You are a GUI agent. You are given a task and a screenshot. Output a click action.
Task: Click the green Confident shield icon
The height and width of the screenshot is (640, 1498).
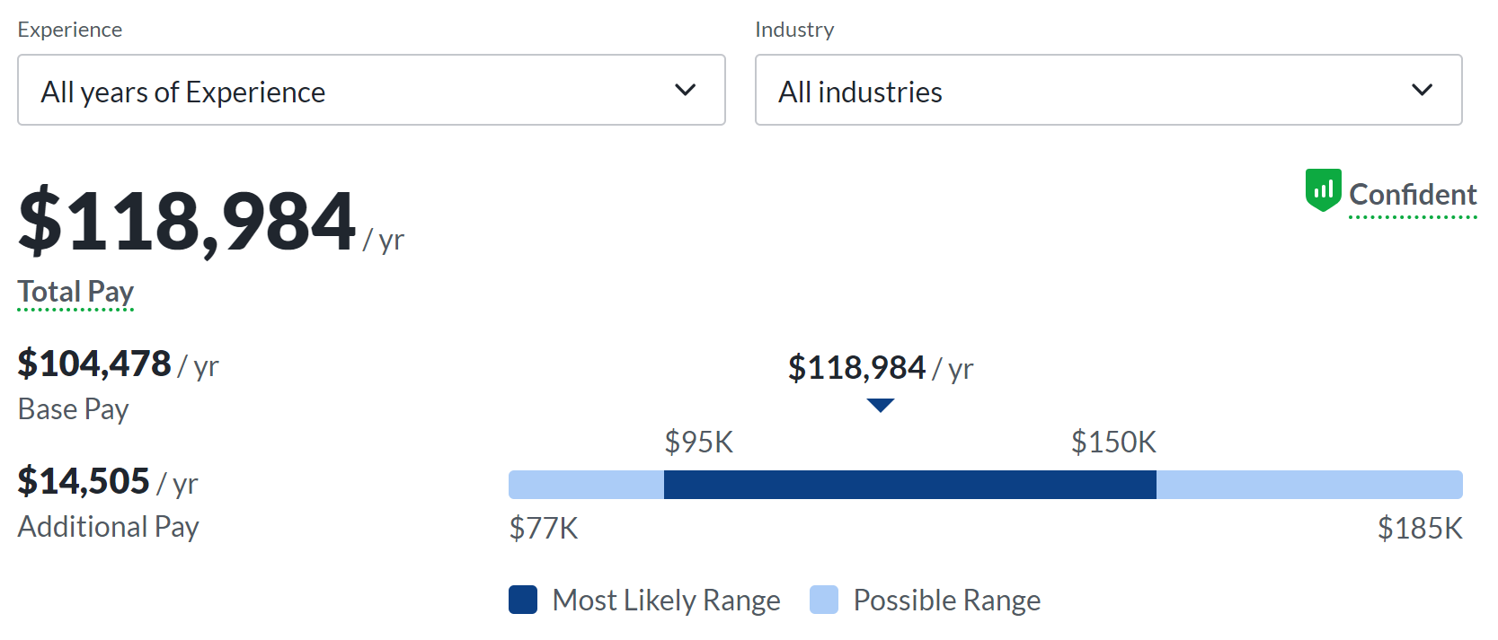click(x=1323, y=189)
